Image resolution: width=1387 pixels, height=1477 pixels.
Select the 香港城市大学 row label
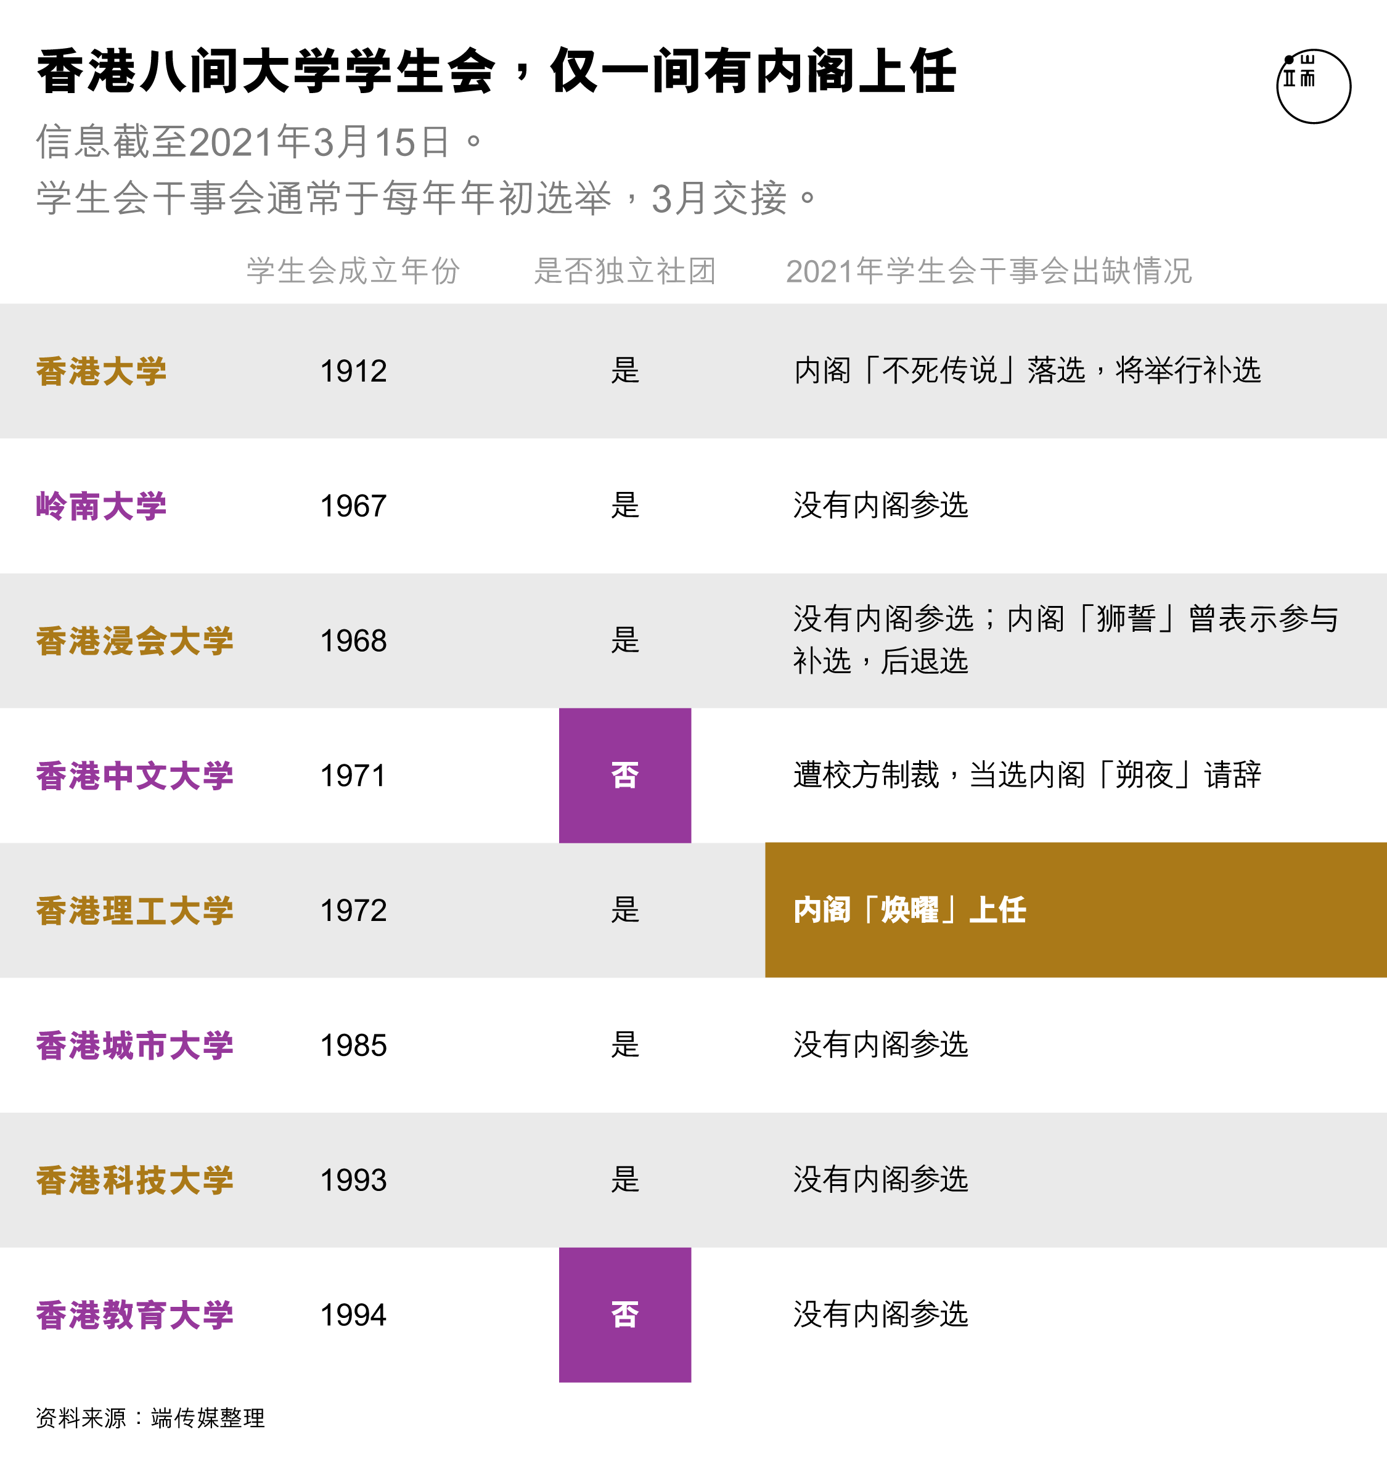pyautogui.click(x=134, y=1045)
